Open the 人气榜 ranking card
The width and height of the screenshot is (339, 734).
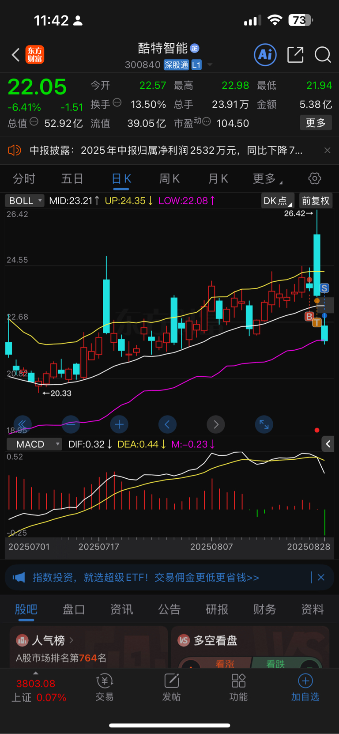point(89,647)
